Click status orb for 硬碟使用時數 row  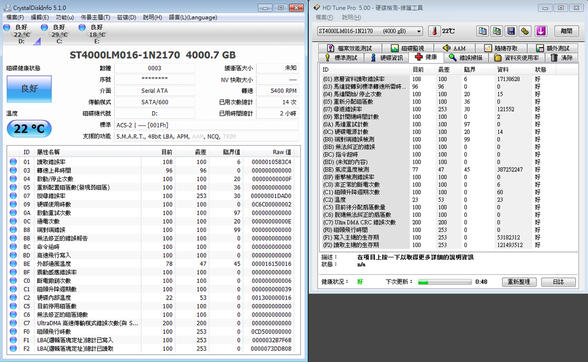(13, 205)
